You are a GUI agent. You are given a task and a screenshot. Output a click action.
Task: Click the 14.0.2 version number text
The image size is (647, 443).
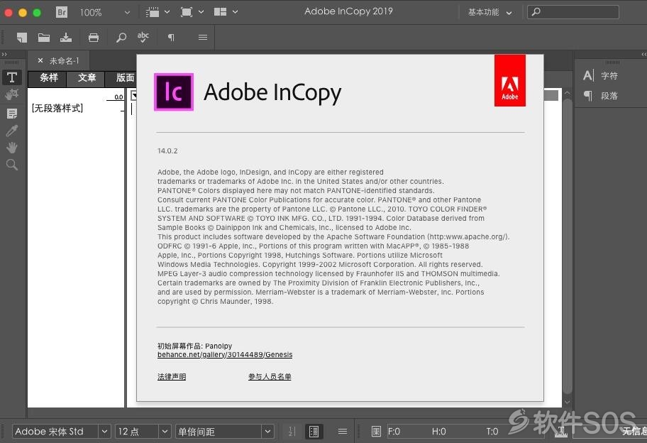tap(167, 151)
